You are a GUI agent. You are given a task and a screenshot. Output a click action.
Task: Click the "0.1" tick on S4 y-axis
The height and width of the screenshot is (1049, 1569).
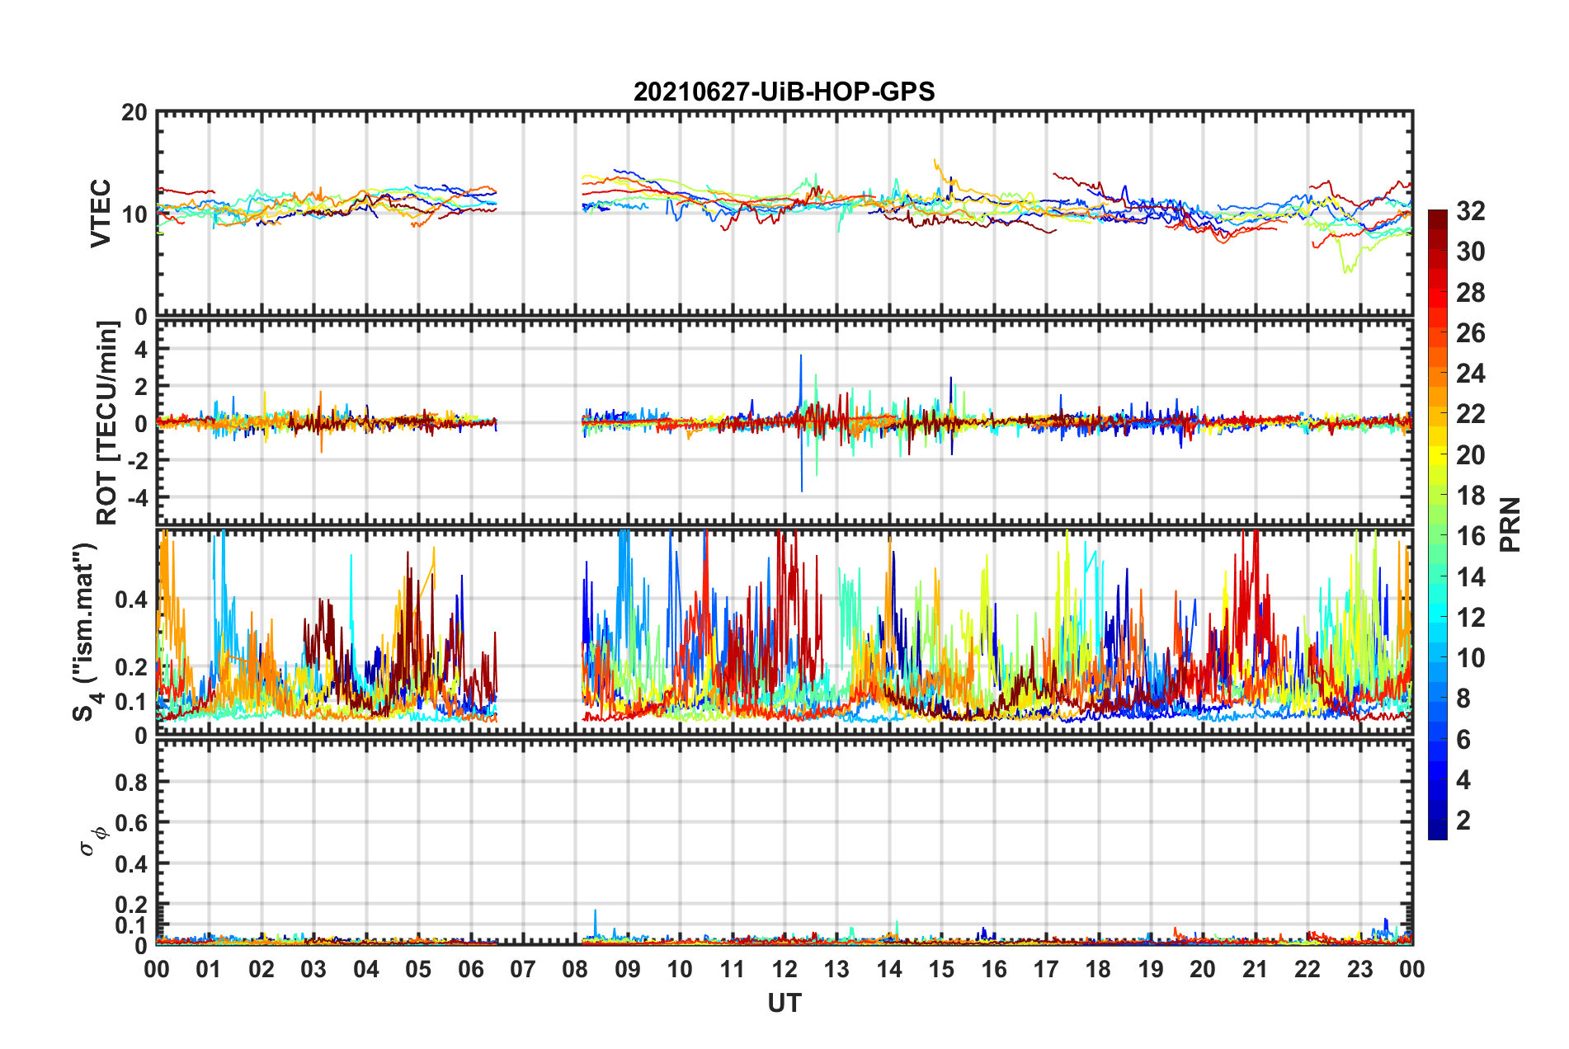131,702
